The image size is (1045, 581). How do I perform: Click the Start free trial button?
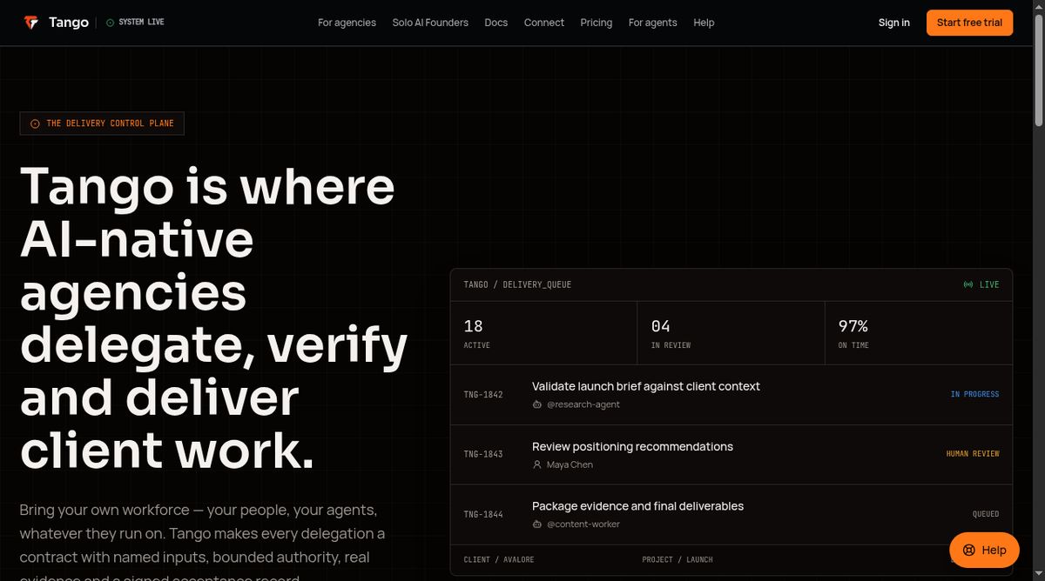[969, 23]
